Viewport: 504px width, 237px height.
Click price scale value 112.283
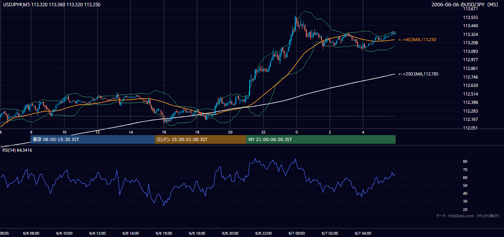[x=470, y=111]
